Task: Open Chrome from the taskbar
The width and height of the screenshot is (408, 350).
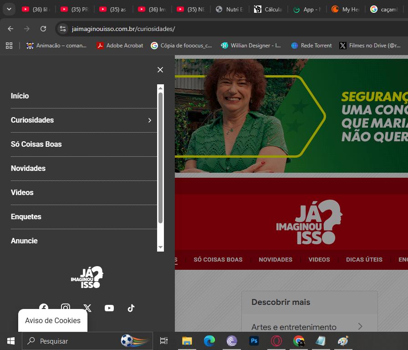Action: coord(299,340)
